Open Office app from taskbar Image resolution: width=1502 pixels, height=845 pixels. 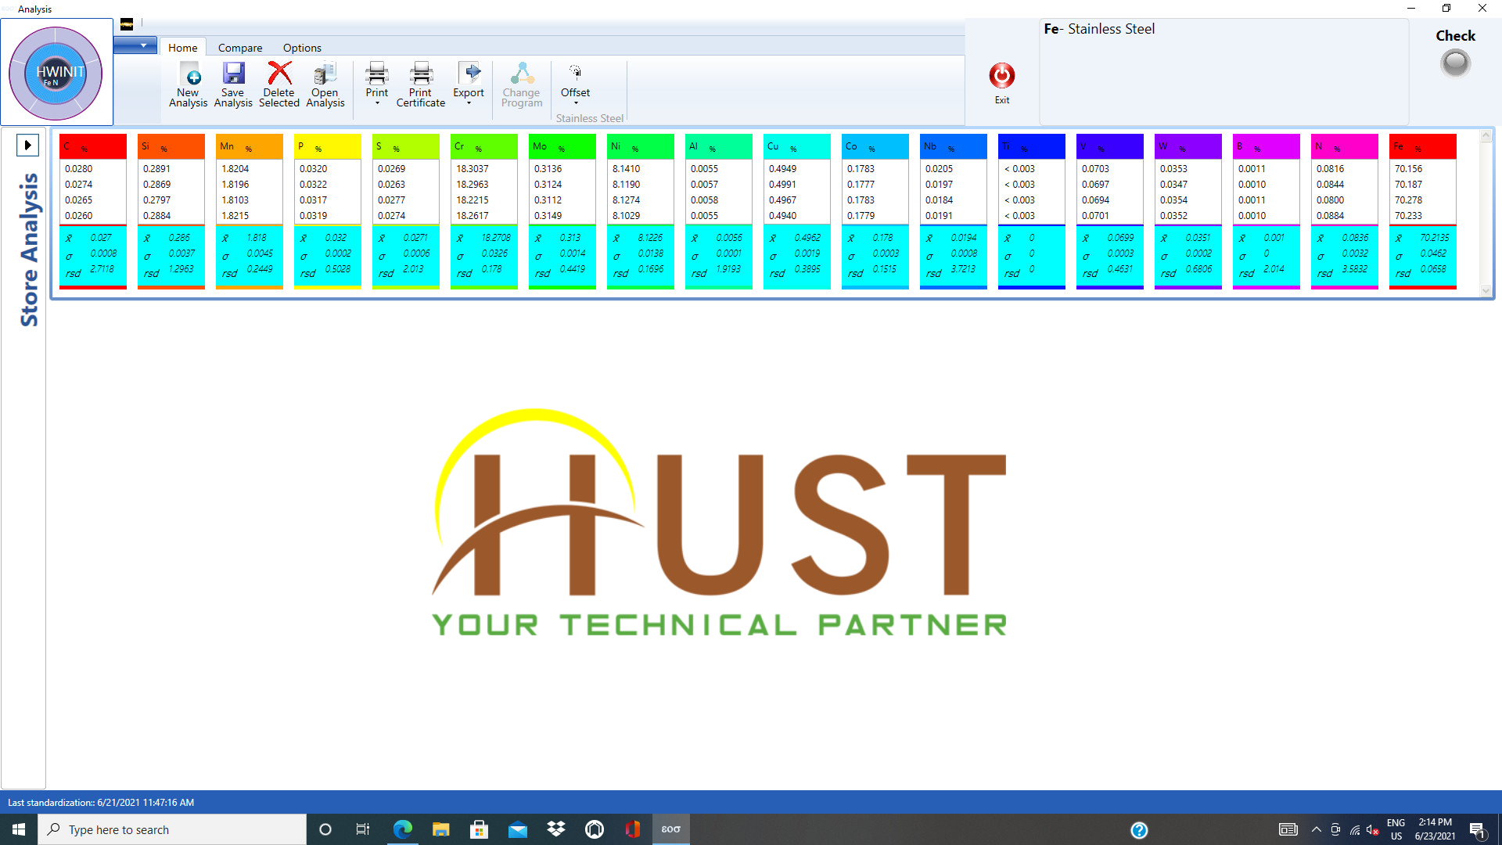[632, 829]
